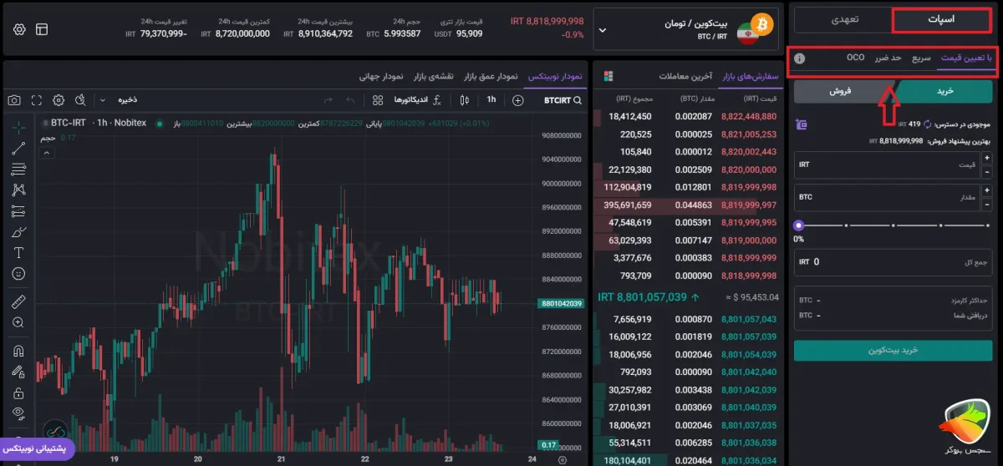Change order book display layout icon
Image resolution: width=1003 pixels, height=466 pixels.
click(608, 76)
